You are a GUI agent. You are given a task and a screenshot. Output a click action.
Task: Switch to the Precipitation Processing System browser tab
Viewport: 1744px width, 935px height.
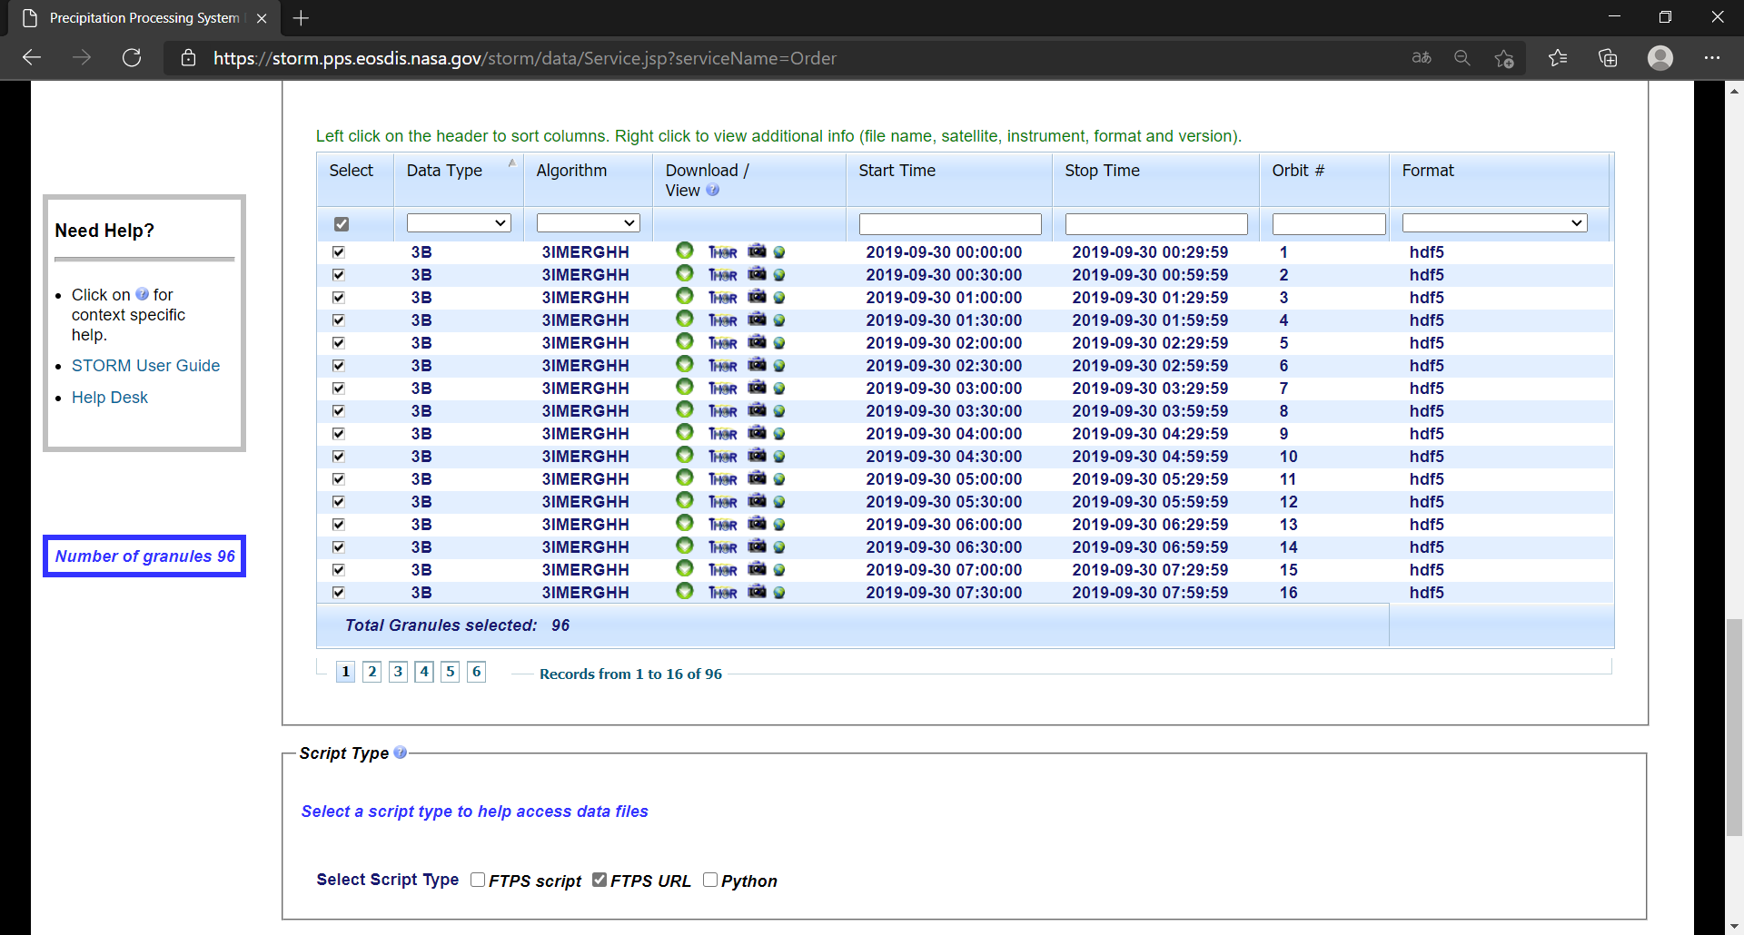click(136, 17)
